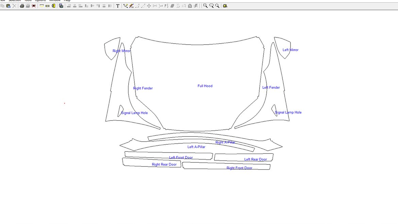Click the red crossed-out eye icon

34,6
